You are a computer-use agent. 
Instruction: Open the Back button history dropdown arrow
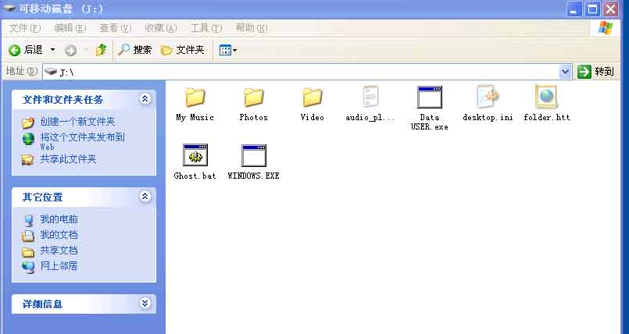(x=52, y=50)
